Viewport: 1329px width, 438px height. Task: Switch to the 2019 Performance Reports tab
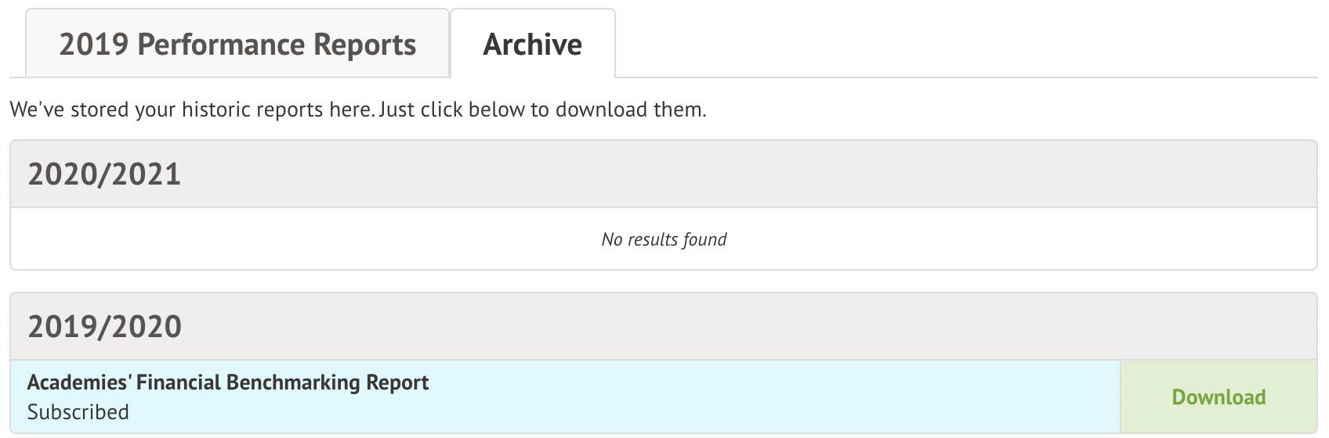tap(237, 45)
